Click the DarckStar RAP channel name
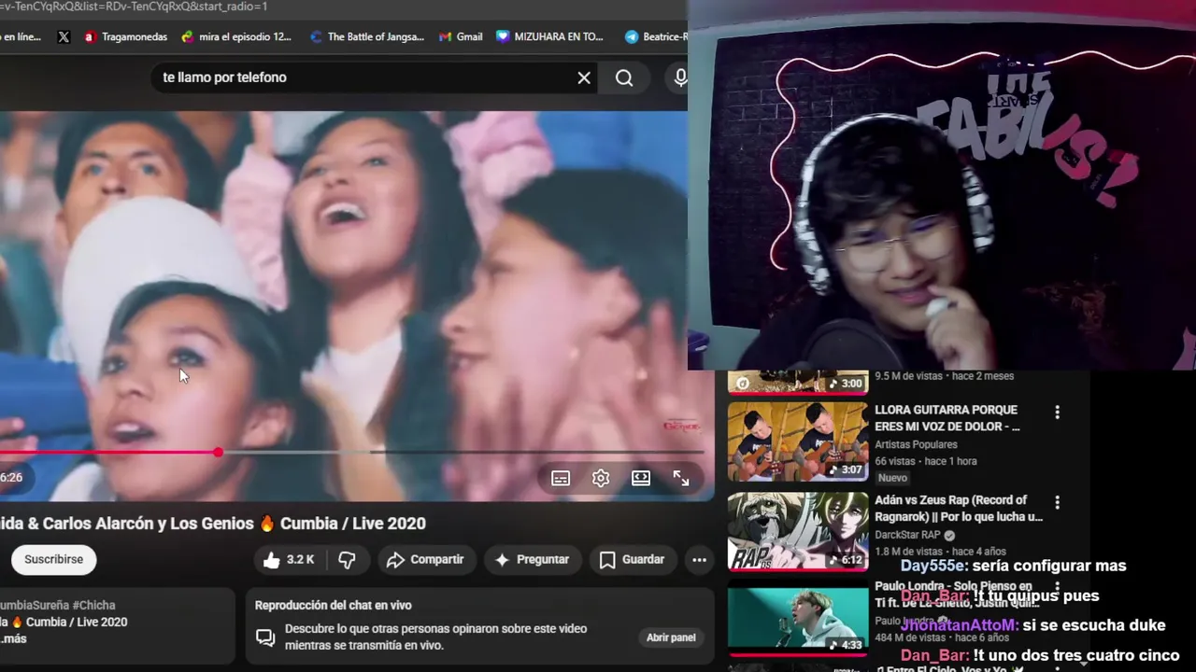 (x=907, y=535)
